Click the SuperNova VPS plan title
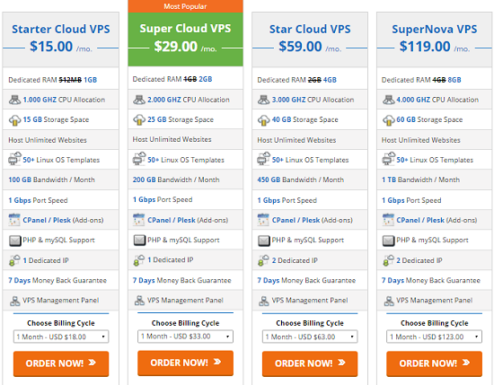 coord(434,29)
